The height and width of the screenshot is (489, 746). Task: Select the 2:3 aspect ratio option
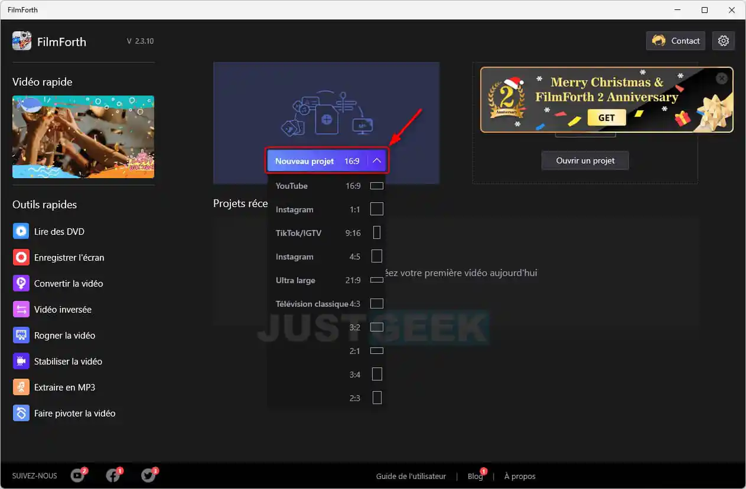coord(327,398)
